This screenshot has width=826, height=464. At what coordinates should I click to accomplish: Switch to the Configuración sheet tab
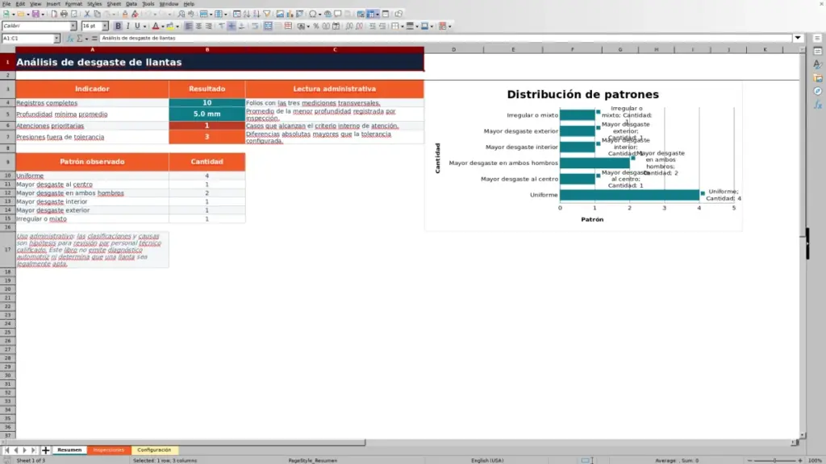tap(154, 450)
